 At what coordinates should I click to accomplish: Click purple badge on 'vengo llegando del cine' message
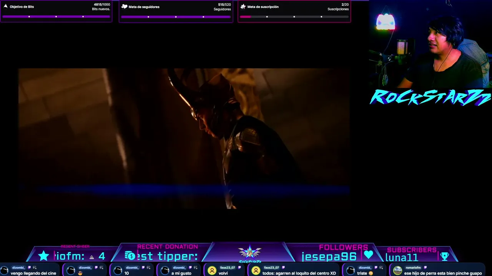point(29,268)
